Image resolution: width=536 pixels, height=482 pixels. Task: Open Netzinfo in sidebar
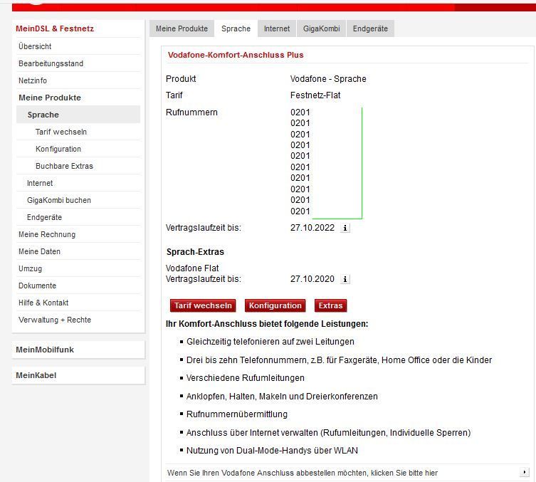(x=33, y=80)
